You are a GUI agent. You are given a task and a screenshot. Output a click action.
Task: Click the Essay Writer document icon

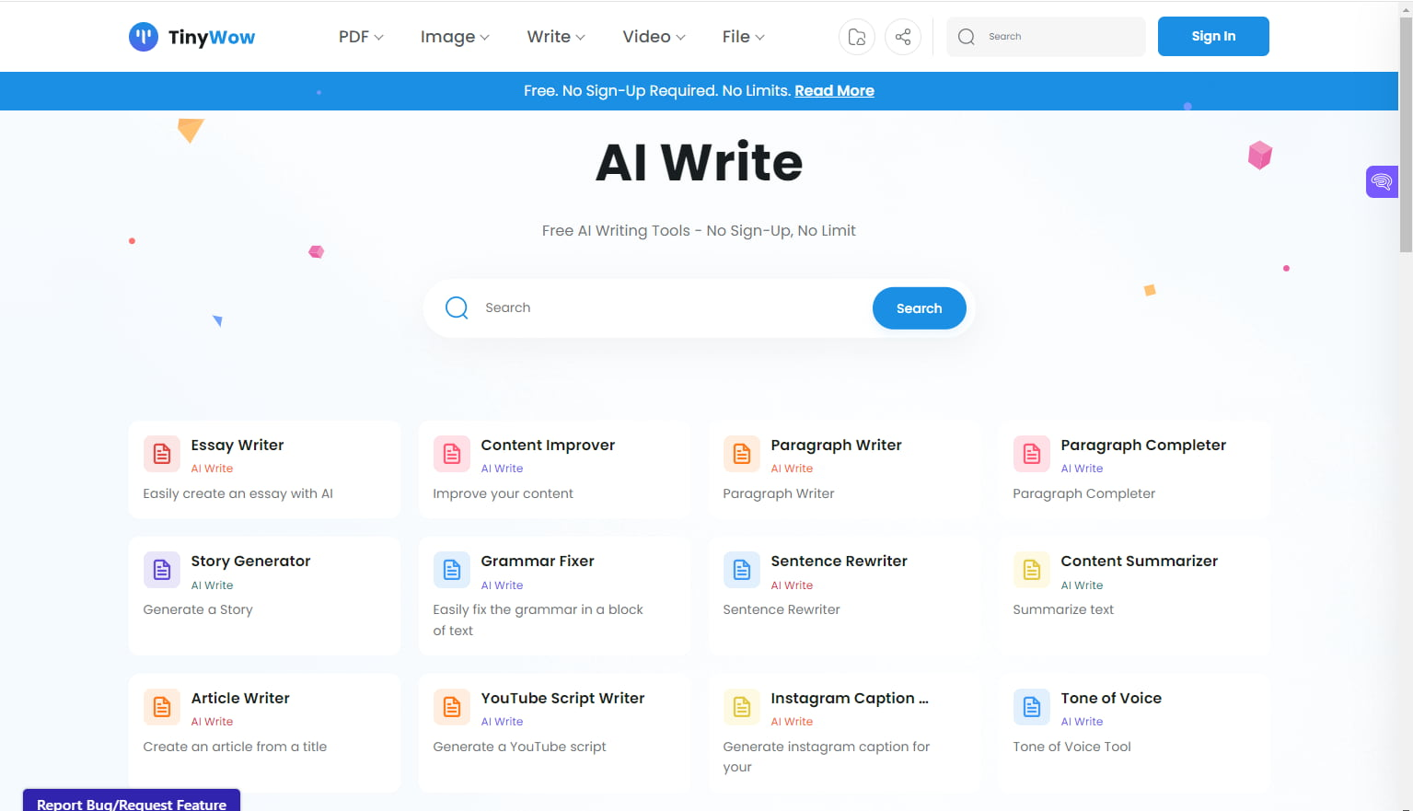(x=162, y=454)
